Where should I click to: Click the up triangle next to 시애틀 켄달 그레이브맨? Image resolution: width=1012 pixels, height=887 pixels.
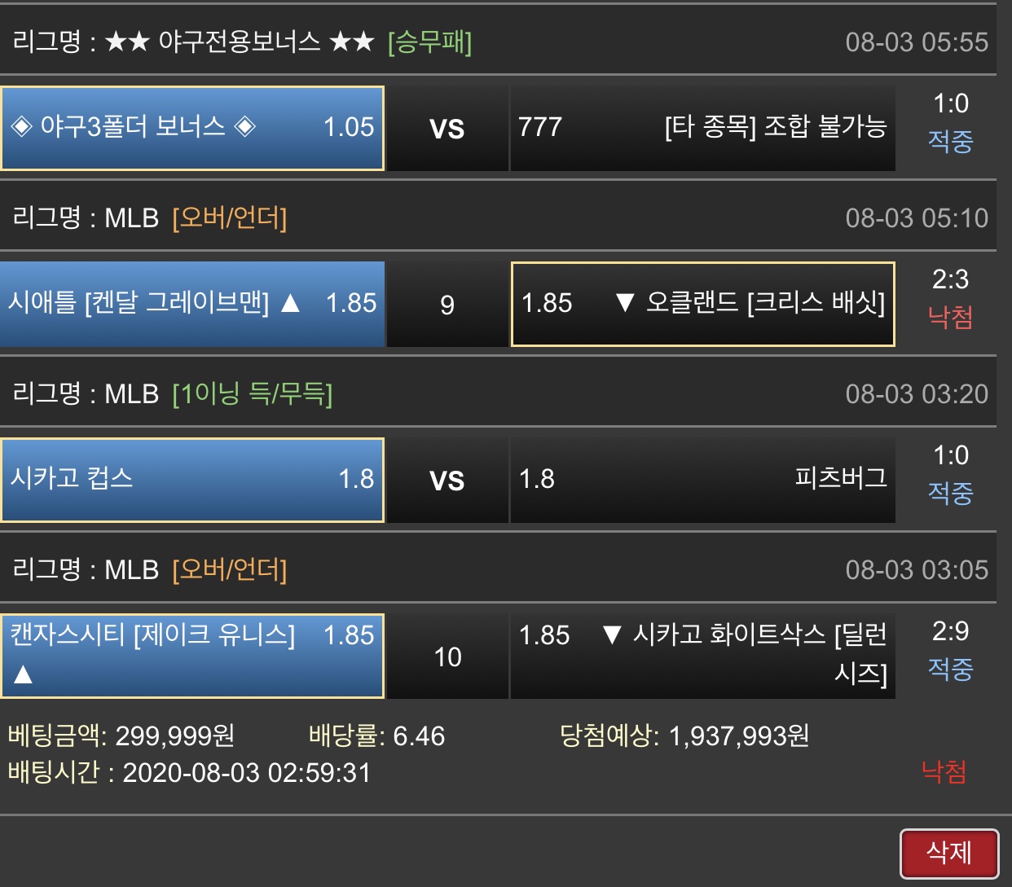(x=290, y=303)
